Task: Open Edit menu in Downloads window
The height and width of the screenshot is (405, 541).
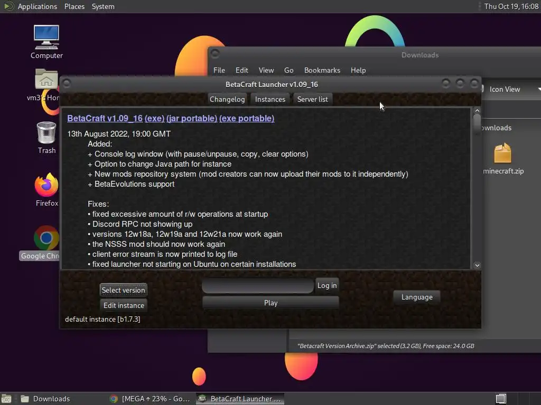Action: (241, 70)
